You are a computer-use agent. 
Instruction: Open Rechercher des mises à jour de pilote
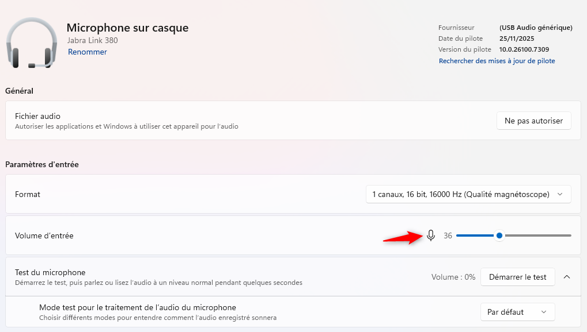coord(497,61)
